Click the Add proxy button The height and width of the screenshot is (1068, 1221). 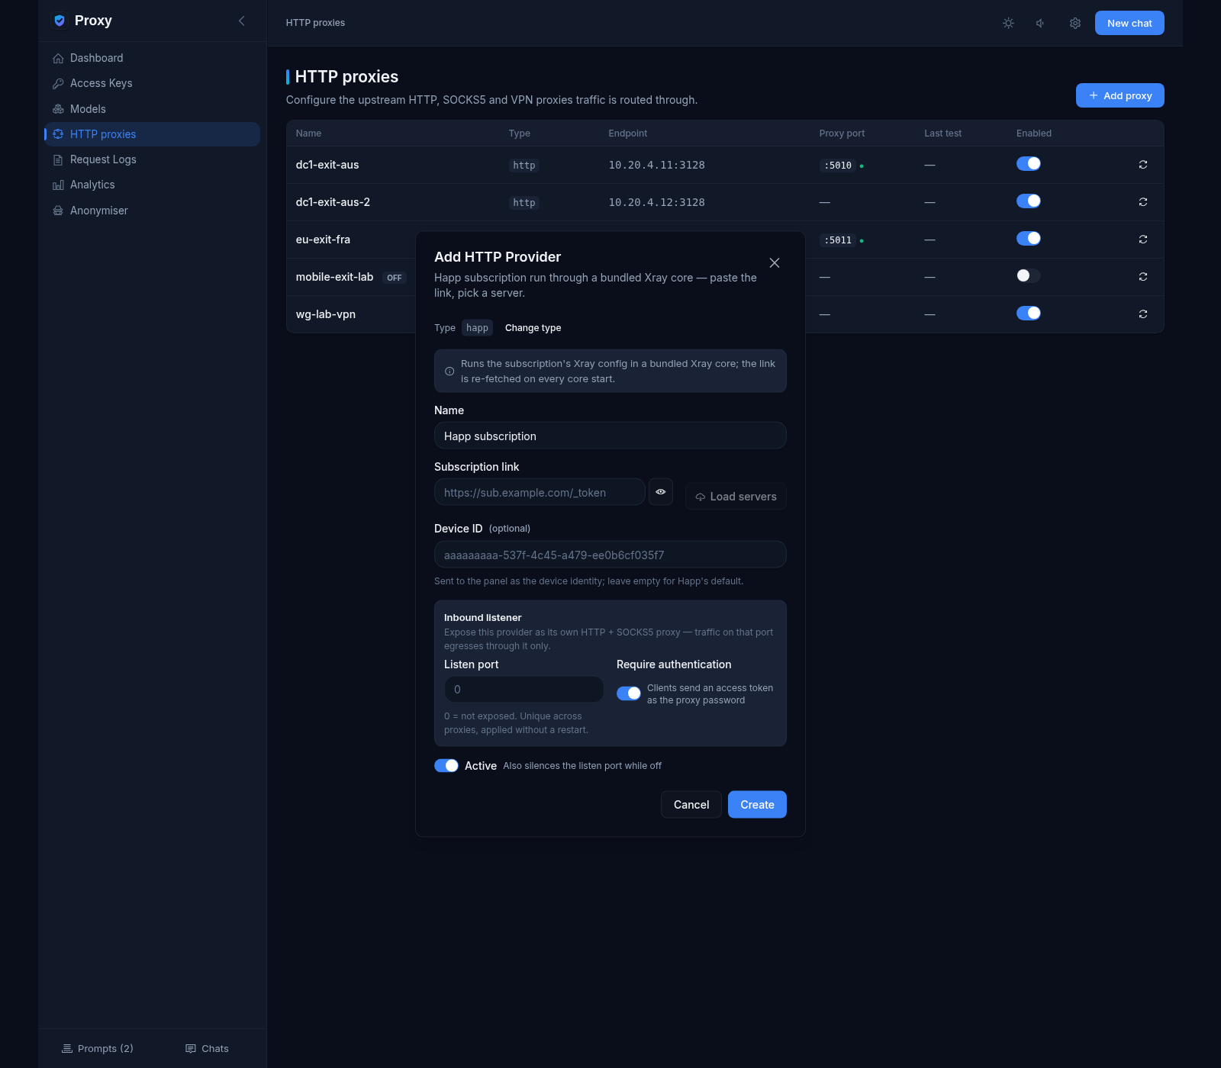tap(1120, 95)
